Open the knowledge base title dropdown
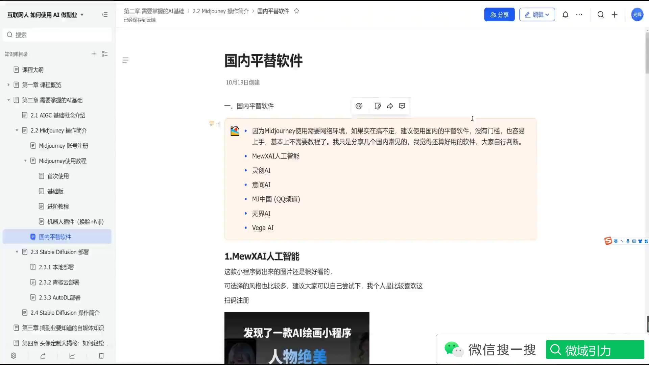Viewport: 649px width, 365px height. (82, 15)
